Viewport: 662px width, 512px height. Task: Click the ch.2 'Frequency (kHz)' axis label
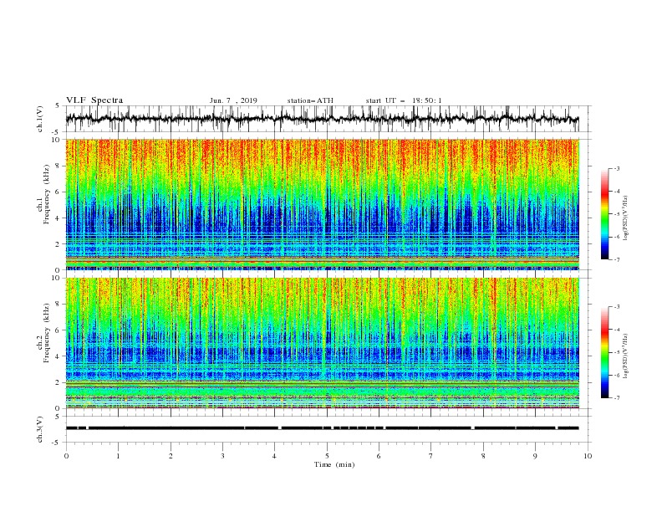click(x=47, y=333)
